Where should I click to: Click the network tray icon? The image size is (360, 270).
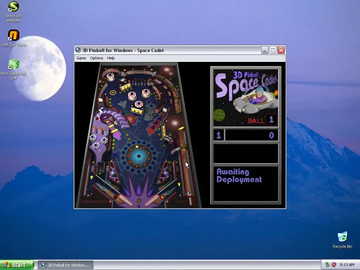(327, 265)
